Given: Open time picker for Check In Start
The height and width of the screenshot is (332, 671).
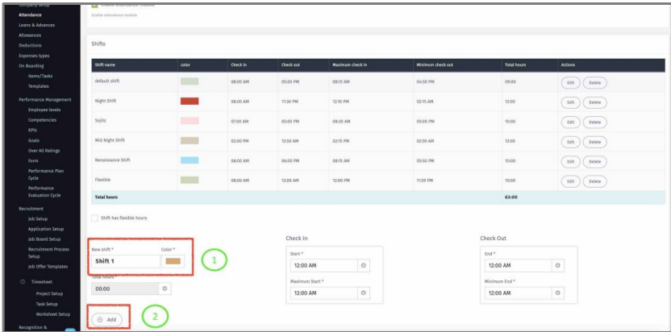Looking at the screenshot, I should tap(363, 265).
